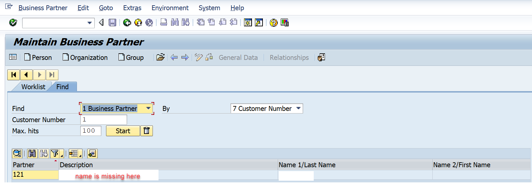Create a new Organization
Screen dimensions: 532x183
(x=85, y=57)
